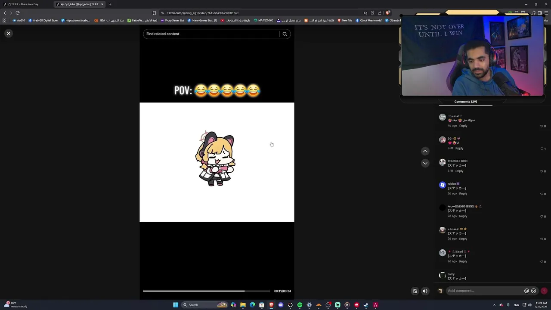The height and width of the screenshot is (310, 551).
Task: Open the MA TECHNO bookmark
Action: [263, 20]
